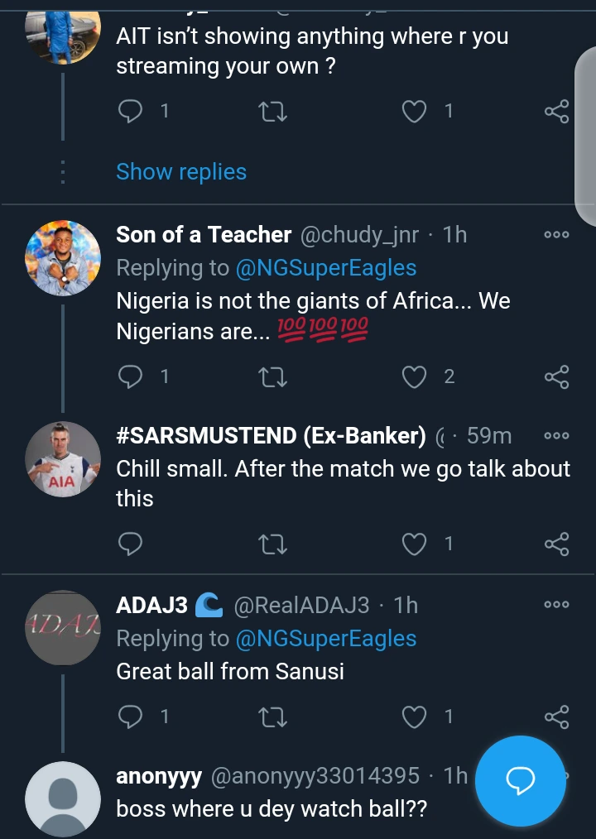Like the 'giants of Africa' tweet
Image resolution: width=596 pixels, height=839 pixels.
click(414, 377)
